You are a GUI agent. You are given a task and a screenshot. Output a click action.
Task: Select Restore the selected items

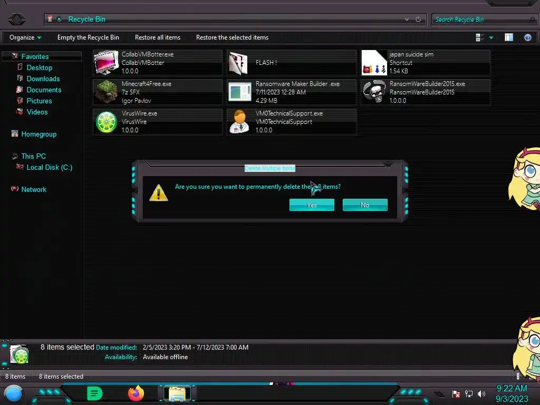232,37
